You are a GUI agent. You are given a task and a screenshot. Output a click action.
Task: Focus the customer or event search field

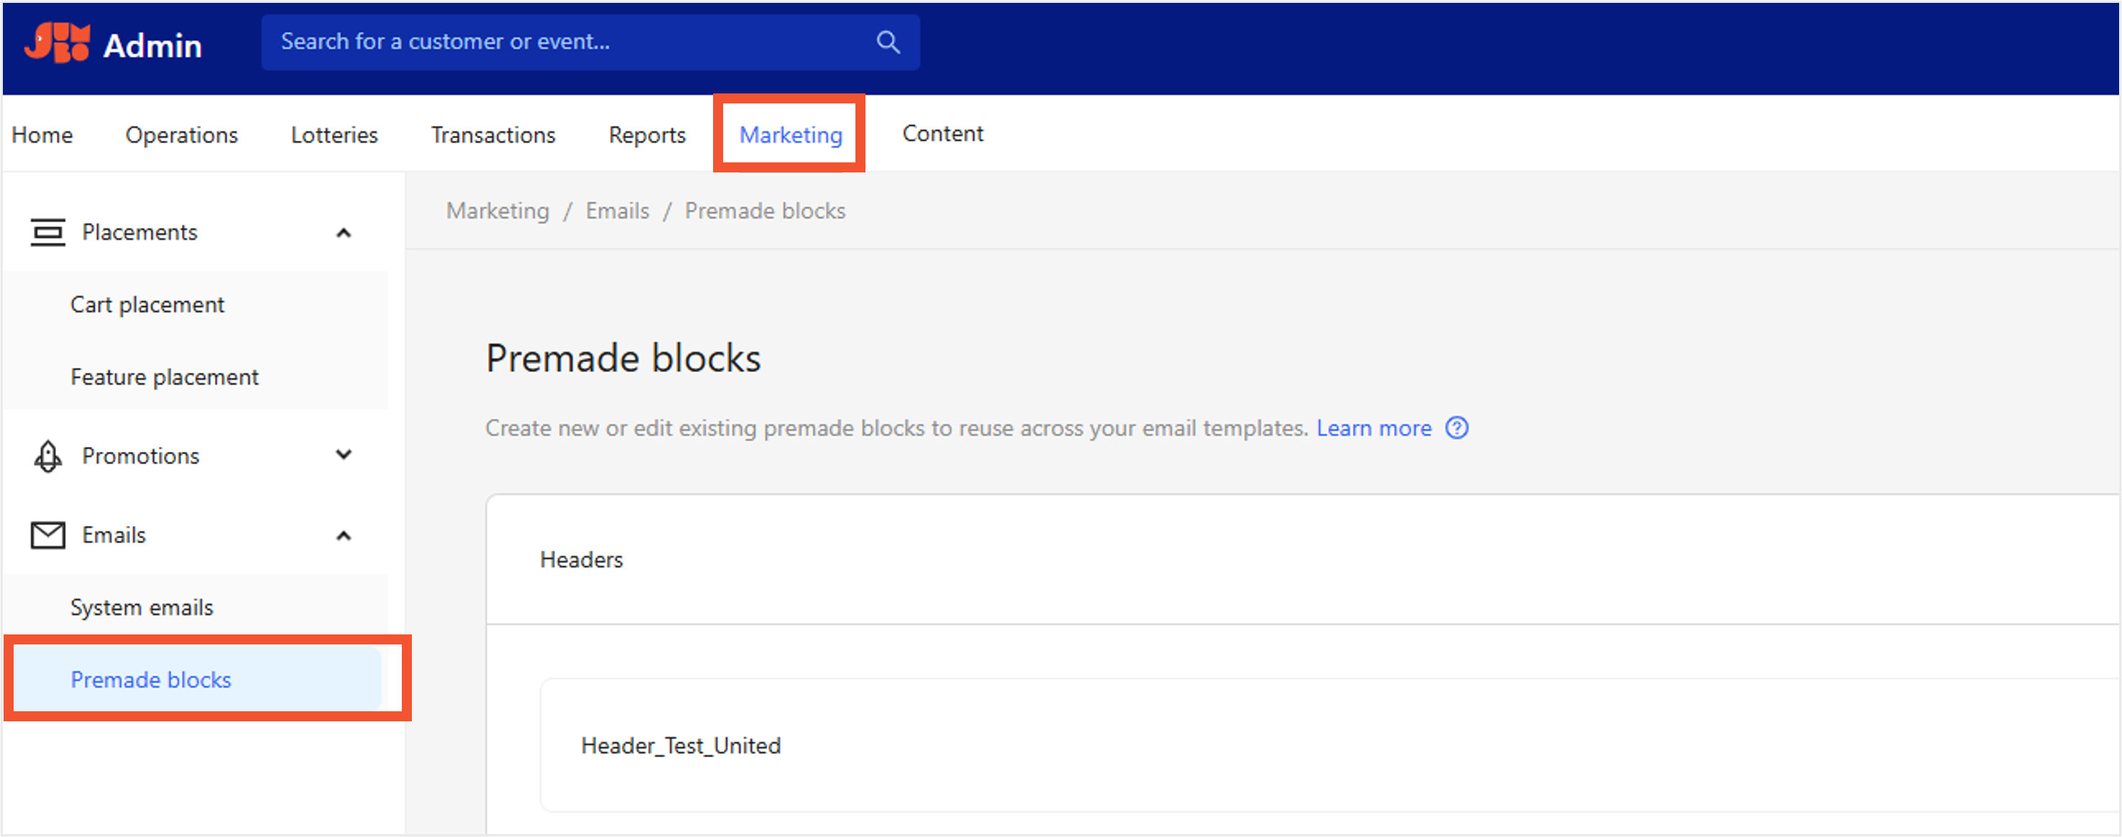(590, 42)
